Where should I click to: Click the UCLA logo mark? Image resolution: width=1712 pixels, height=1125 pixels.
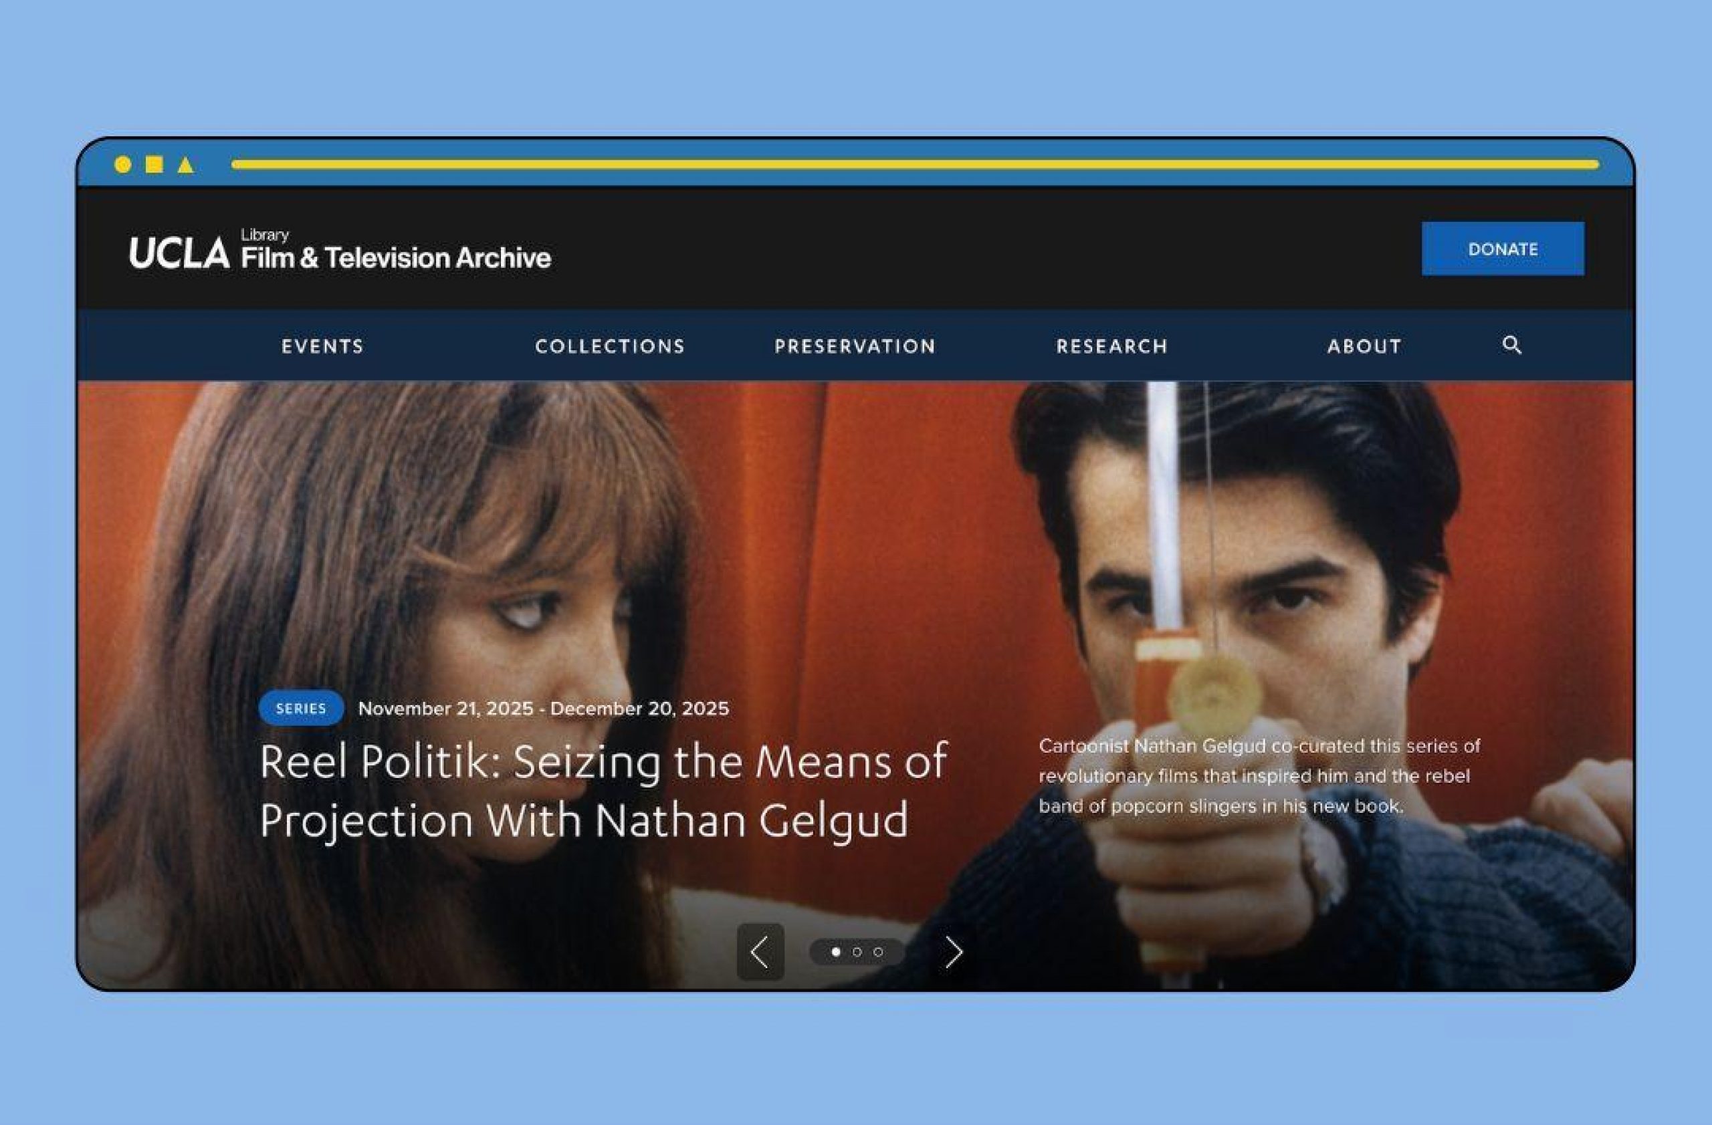point(179,253)
